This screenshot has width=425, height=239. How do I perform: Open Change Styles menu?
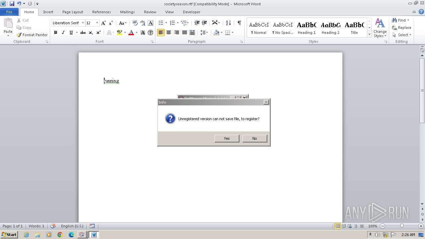click(380, 28)
